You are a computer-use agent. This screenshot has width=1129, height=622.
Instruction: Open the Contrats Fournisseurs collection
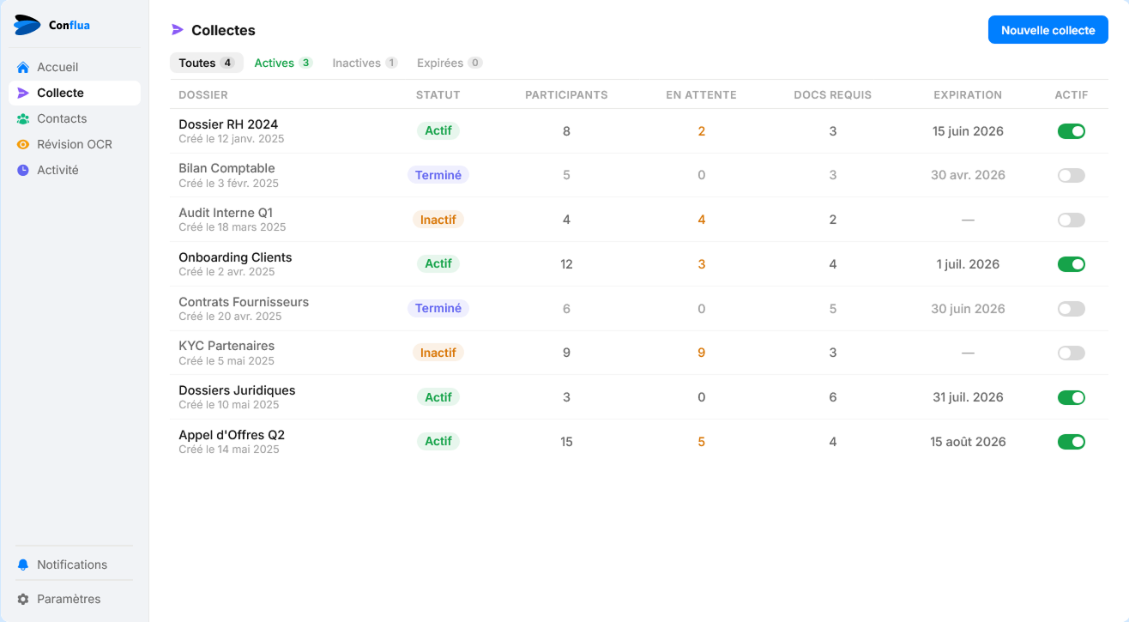[244, 302]
